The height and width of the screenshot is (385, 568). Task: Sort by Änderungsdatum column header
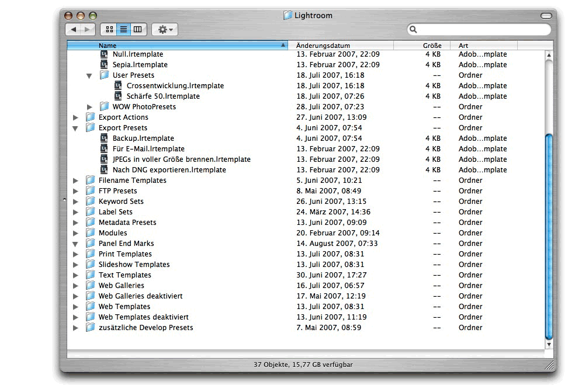tap(341, 45)
